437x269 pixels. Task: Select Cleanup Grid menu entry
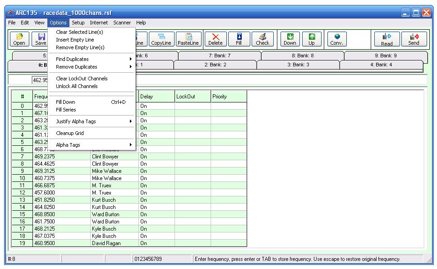point(92,133)
